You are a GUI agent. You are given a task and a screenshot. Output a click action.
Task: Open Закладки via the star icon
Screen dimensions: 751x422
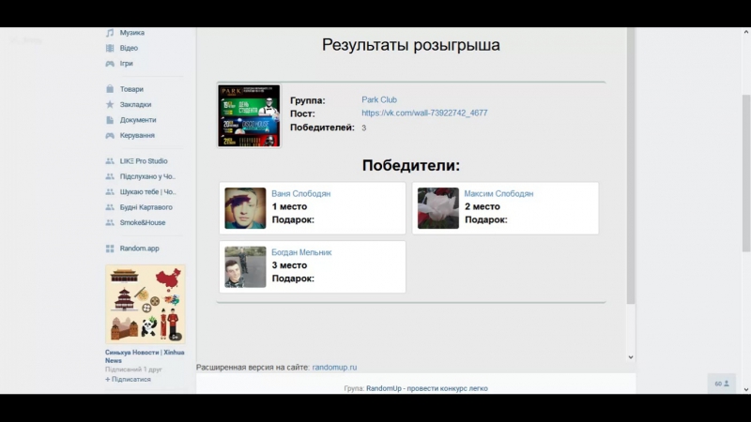point(110,104)
